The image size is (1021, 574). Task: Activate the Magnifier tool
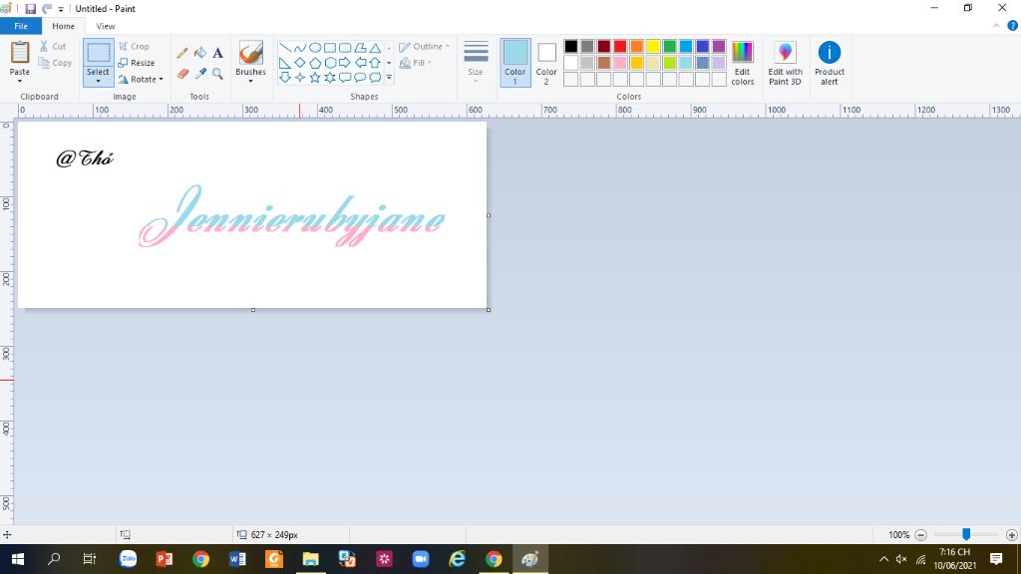[x=218, y=74]
